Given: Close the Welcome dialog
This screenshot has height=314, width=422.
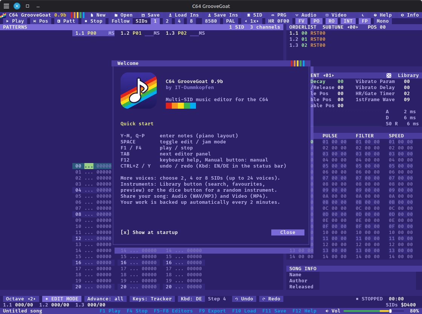Looking at the screenshot, I should tap(288, 232).
